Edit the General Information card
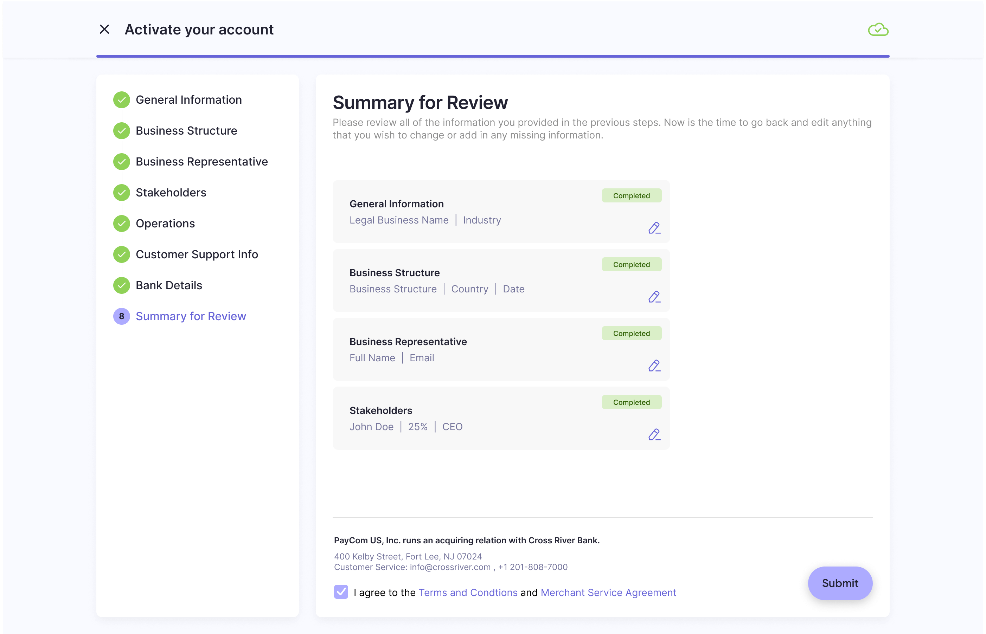Screen dimensions: 986x634 pos(654,228)
